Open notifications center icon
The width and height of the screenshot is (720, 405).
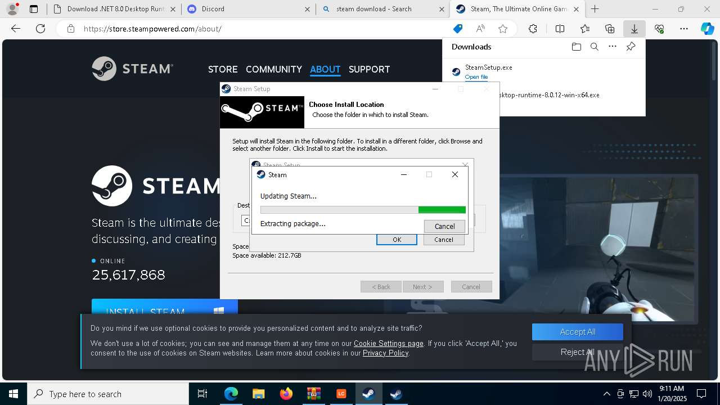click(701, 394)
